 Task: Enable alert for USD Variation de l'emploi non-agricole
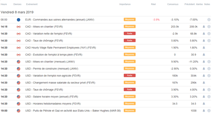[204, 76]
